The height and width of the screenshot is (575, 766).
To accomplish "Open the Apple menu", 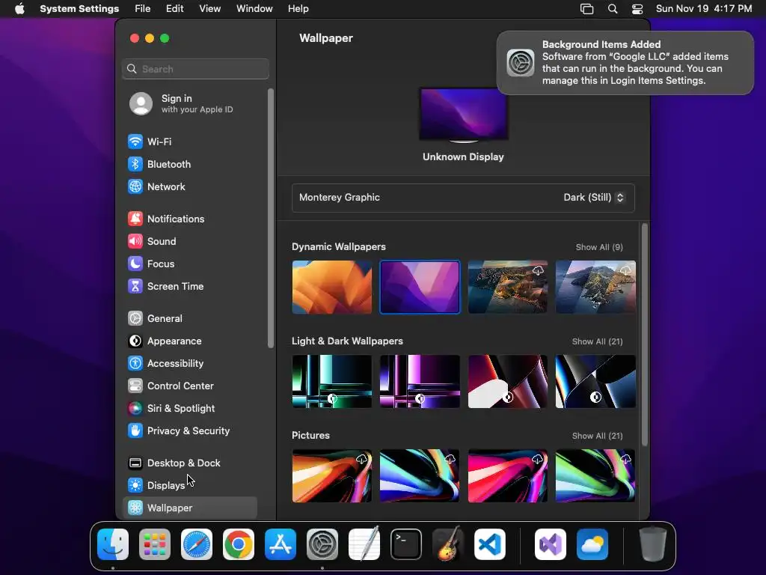I will point(19,9).
